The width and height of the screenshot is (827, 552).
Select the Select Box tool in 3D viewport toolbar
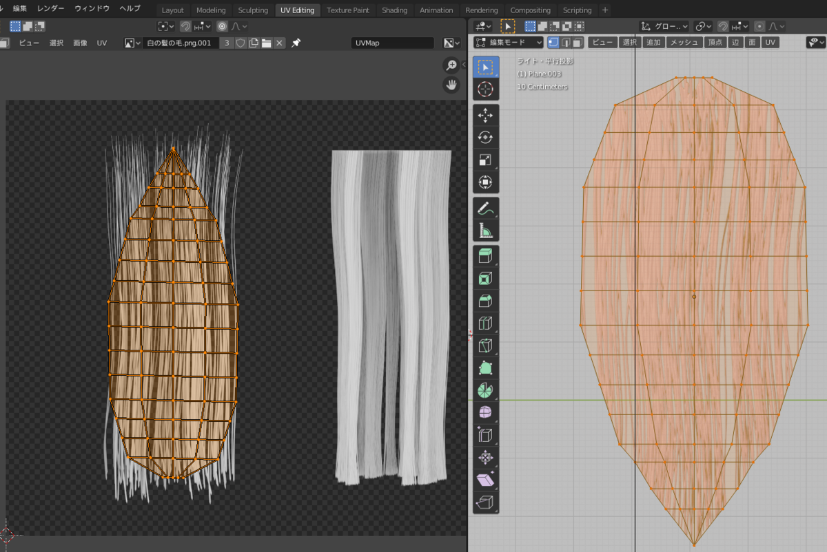point(486,67)
